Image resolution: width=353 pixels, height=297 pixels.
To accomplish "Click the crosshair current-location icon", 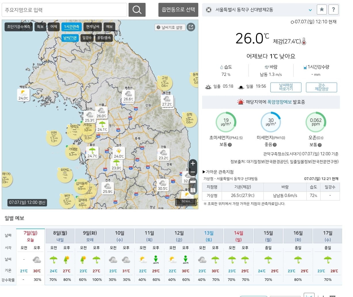I will click(x=209, y=10).
